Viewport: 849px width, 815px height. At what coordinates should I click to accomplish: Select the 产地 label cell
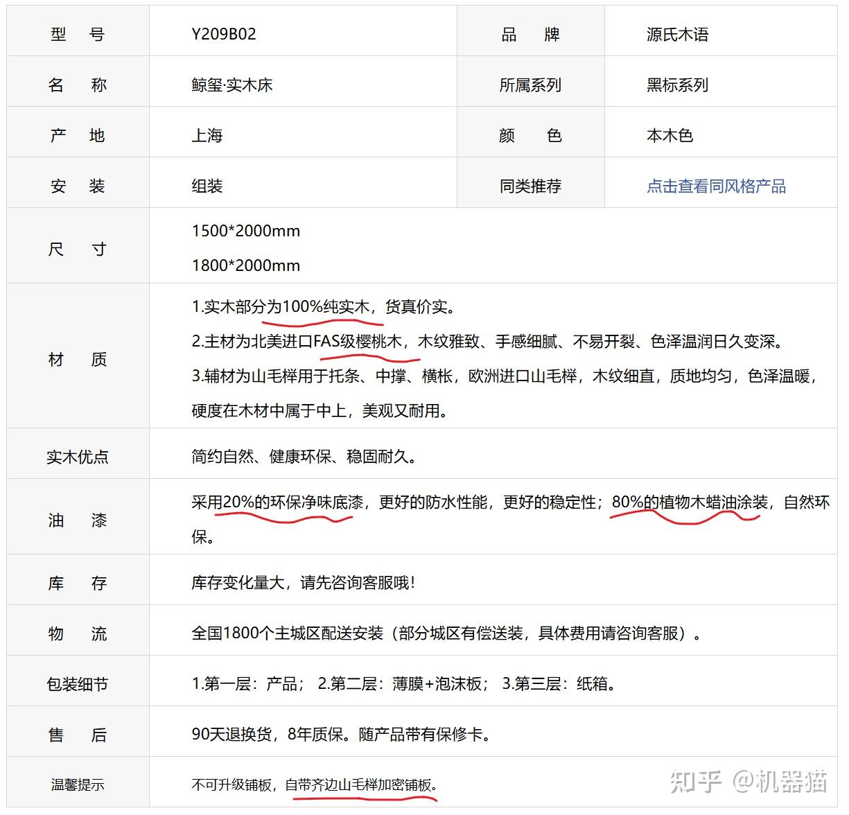point(76,135)
